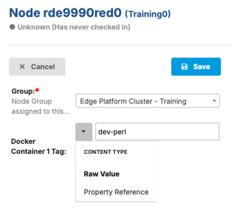Open the Group dropdown for Edge Platform Cluster
This screenshot has height=208, width=232.
pos(148,101)
